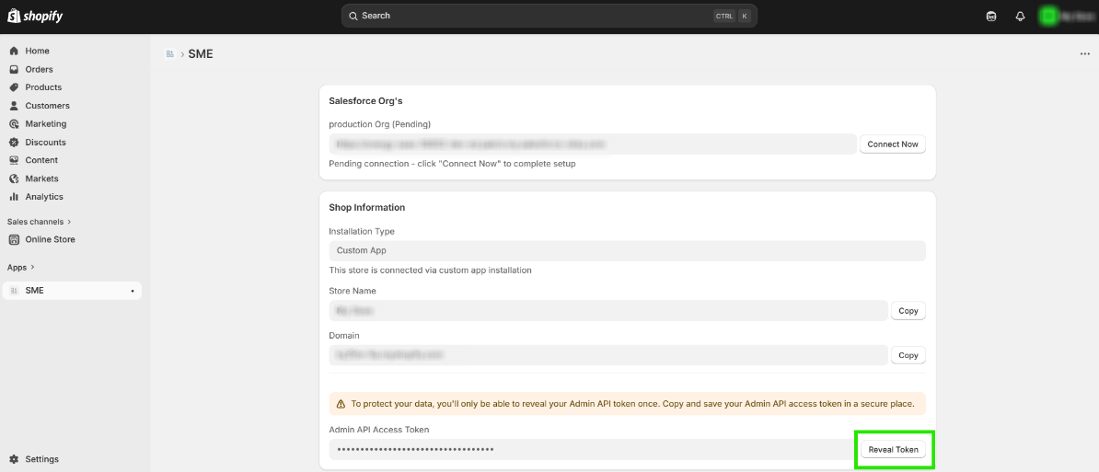1099x472 pixels.
Task: Click the Shopify logo
Action: pyautogui.click(x=35, y=17)
